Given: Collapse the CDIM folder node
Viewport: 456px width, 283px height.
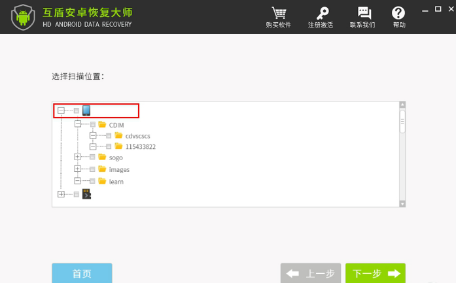Looking at the screenshot, I should click(78, 124).
